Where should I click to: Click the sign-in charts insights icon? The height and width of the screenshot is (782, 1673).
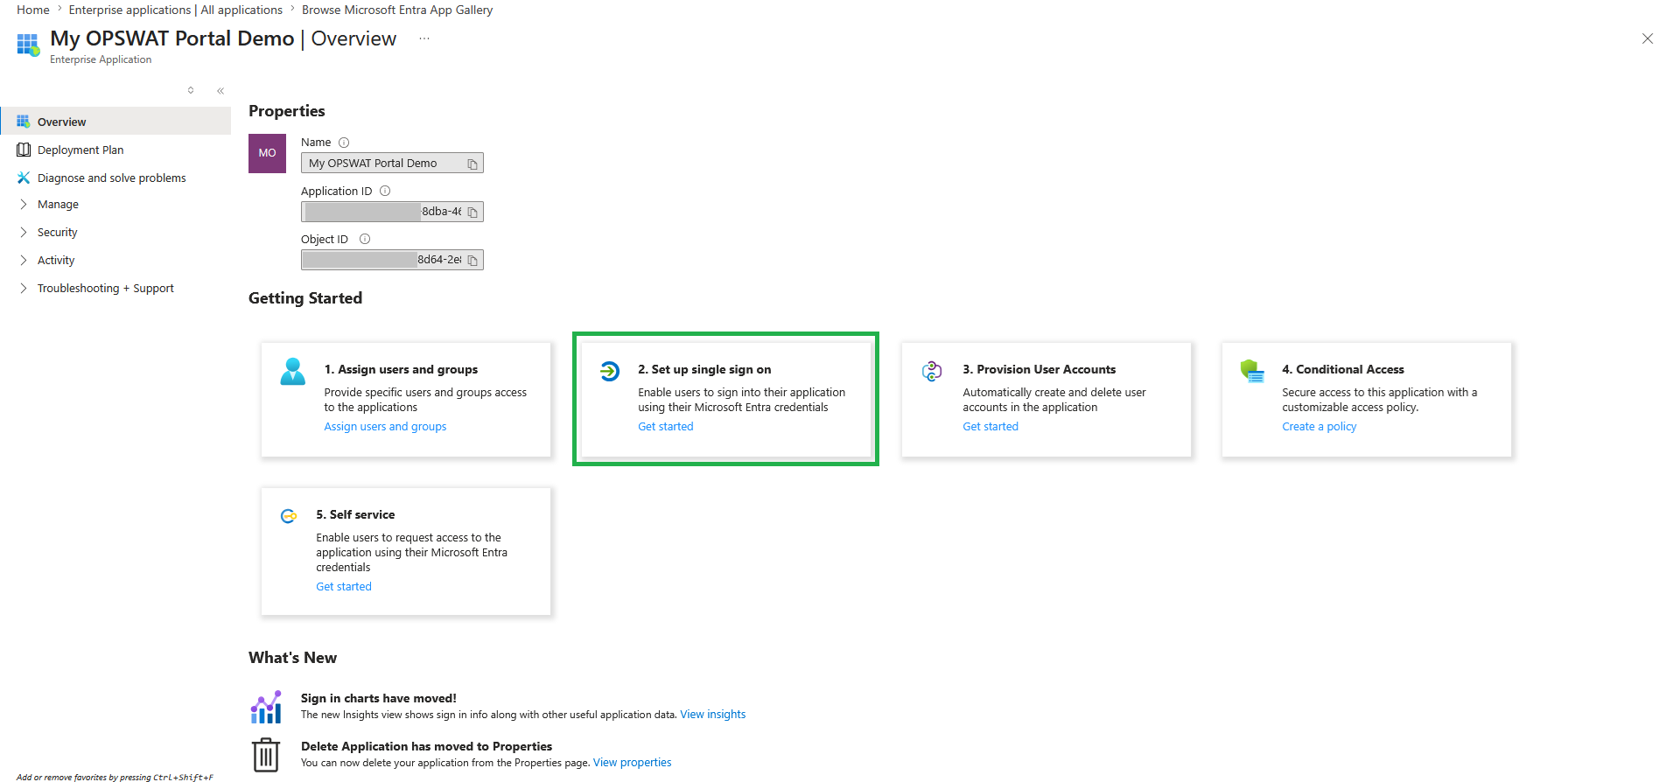point(266,707)
